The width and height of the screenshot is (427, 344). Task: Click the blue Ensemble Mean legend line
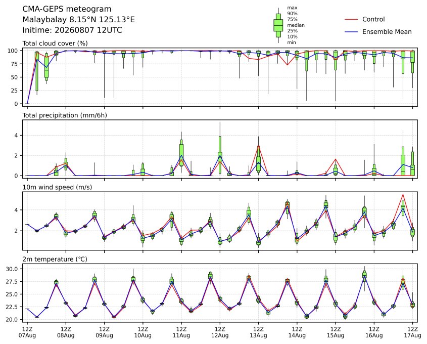[x=351, y=32]
